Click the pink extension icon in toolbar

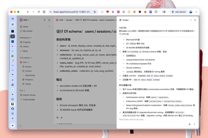click(x=118, y=12)
